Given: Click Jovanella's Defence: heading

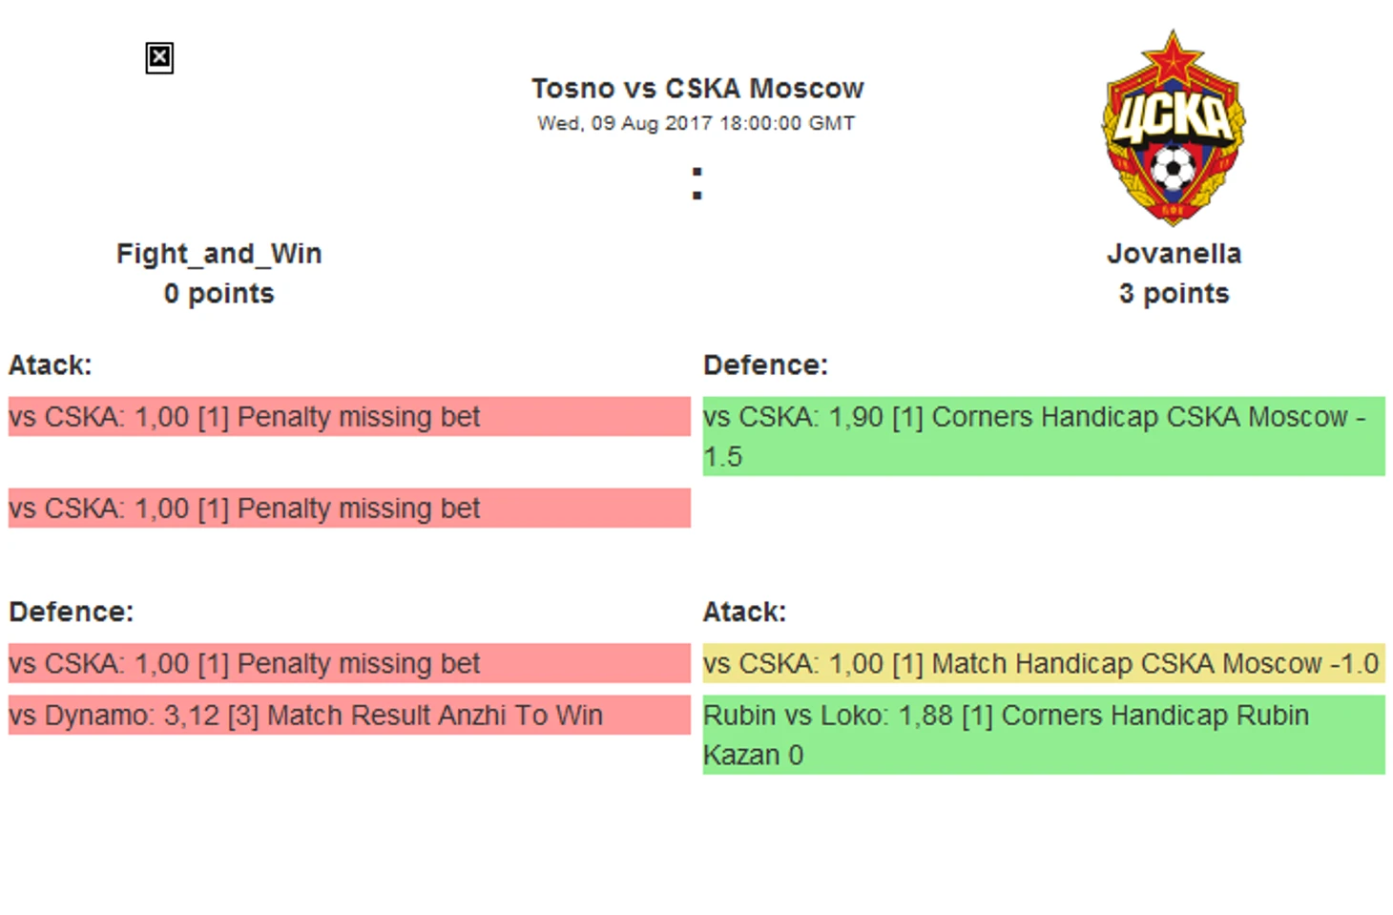Looking at the screenshot, I should click(x=765, y=365).
